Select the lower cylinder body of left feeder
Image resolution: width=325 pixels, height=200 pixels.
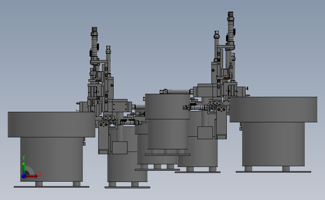[x=51, y=159]
